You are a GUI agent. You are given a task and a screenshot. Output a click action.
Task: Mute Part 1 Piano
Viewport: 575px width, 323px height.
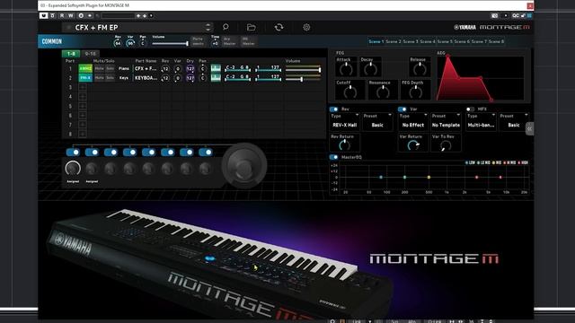click(99, 68)
